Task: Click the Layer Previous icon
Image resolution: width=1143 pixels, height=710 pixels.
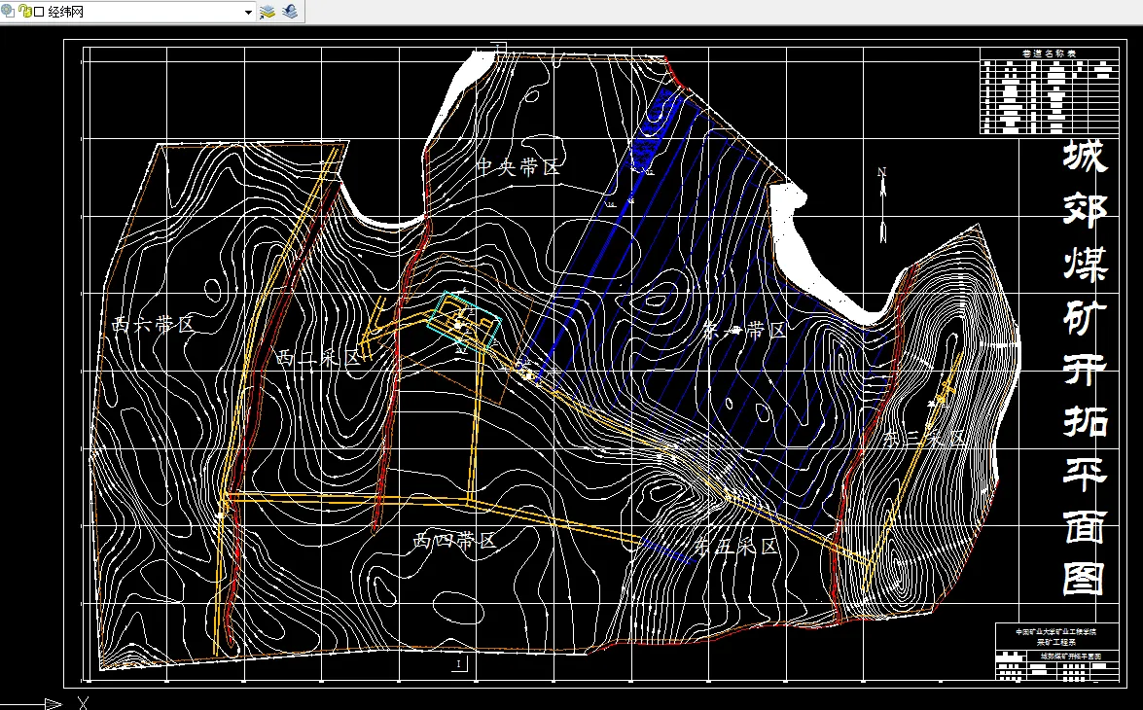Action: coord(290,12)
